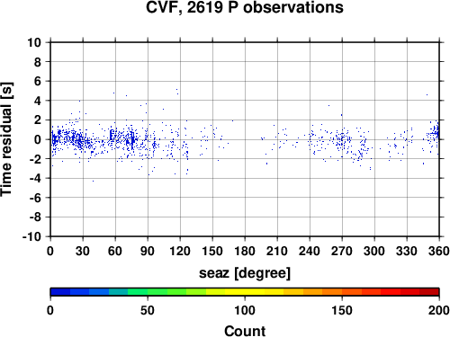Select dark blue segment at colorbar start
The image size is (450, 337).
coord(60,292)
